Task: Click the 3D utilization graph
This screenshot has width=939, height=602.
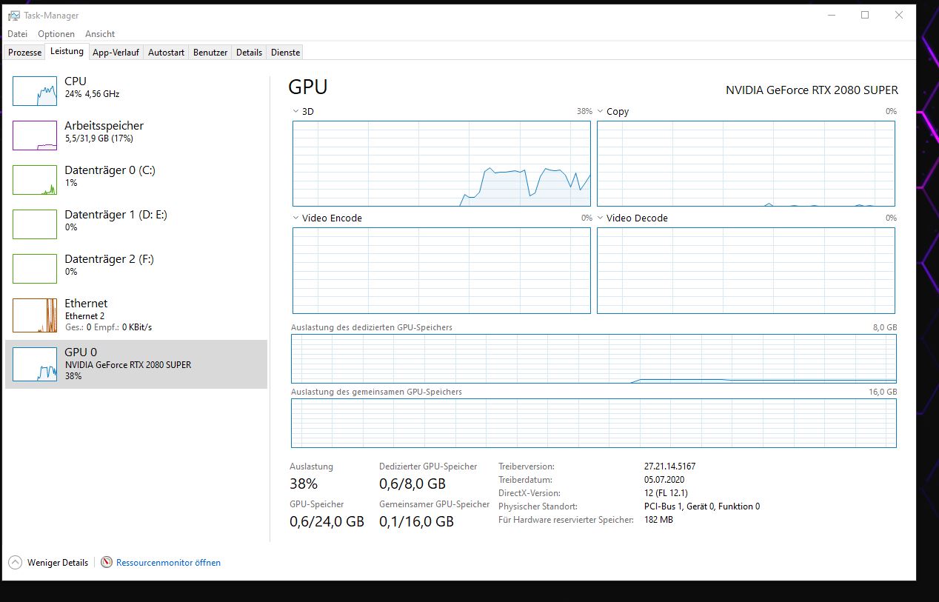Action: point(441,164)
